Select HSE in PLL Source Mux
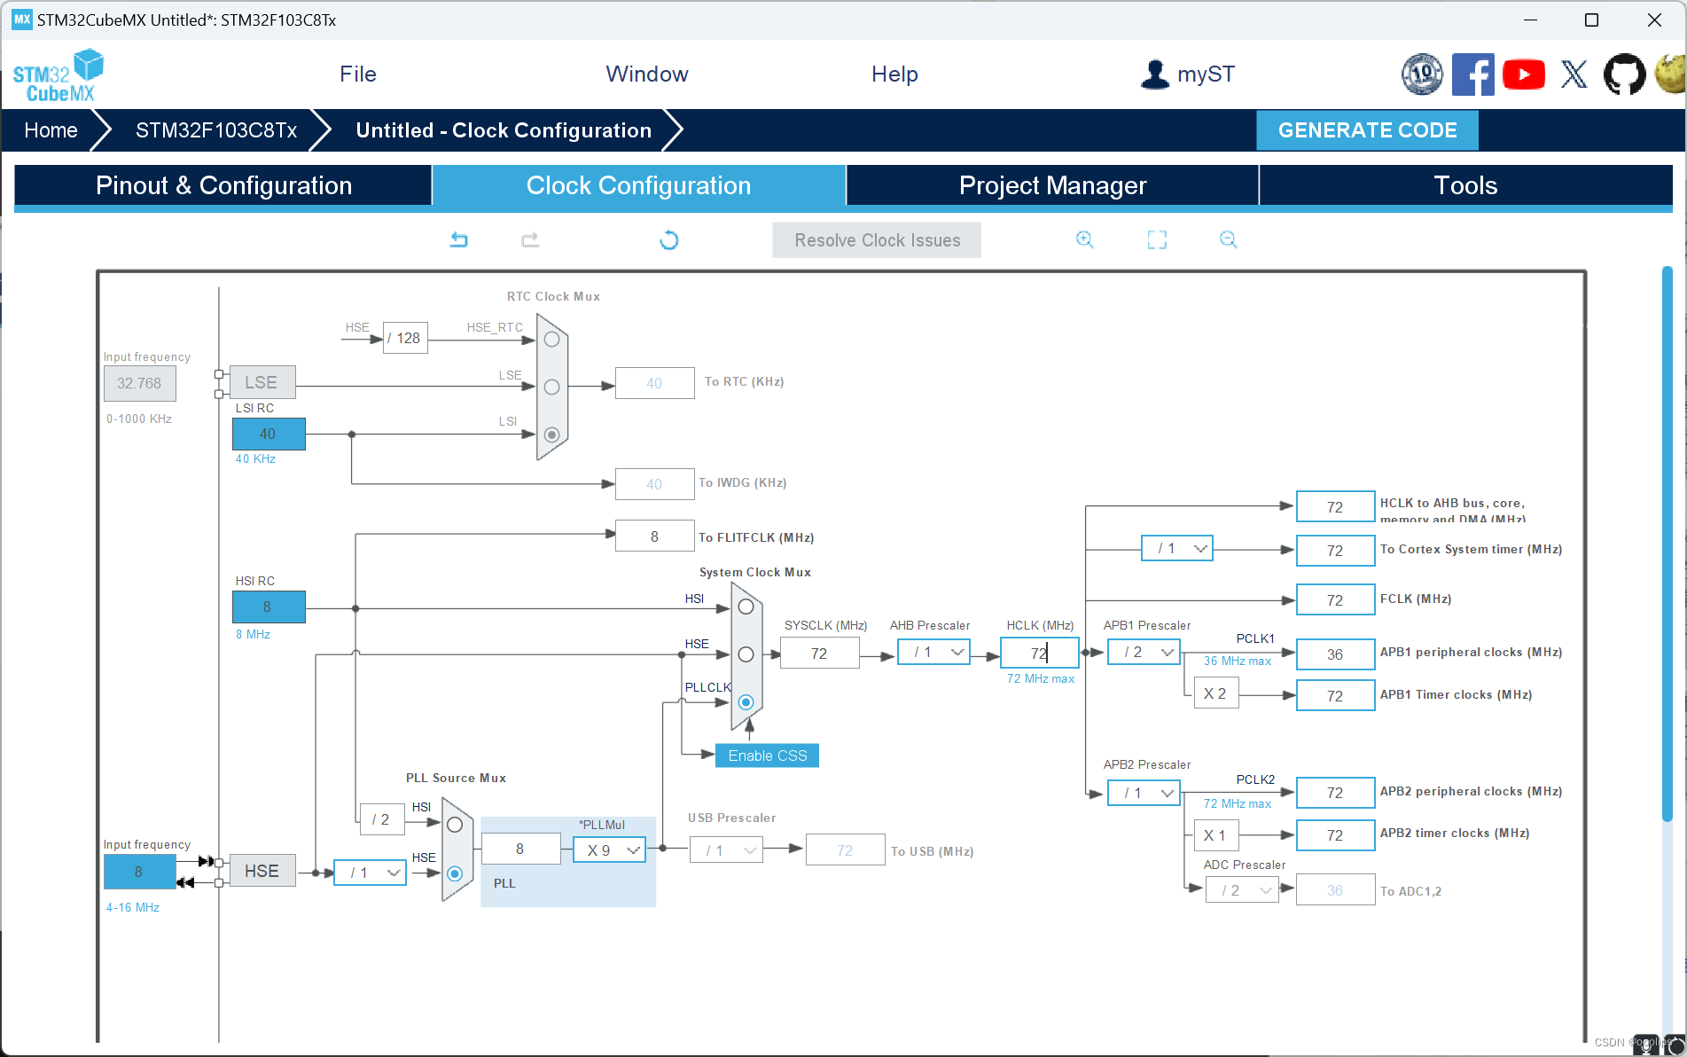1687x1057 pixels. coord(455,873)
